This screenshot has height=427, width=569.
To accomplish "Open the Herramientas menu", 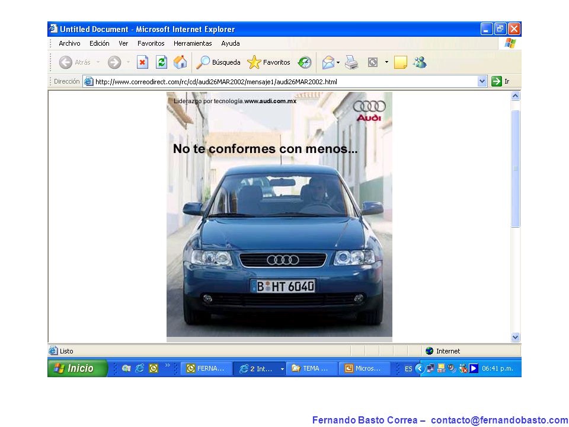I will pyautogui.click(x=193, y=43).
